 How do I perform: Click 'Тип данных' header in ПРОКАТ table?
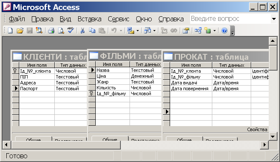coord(232,65)
